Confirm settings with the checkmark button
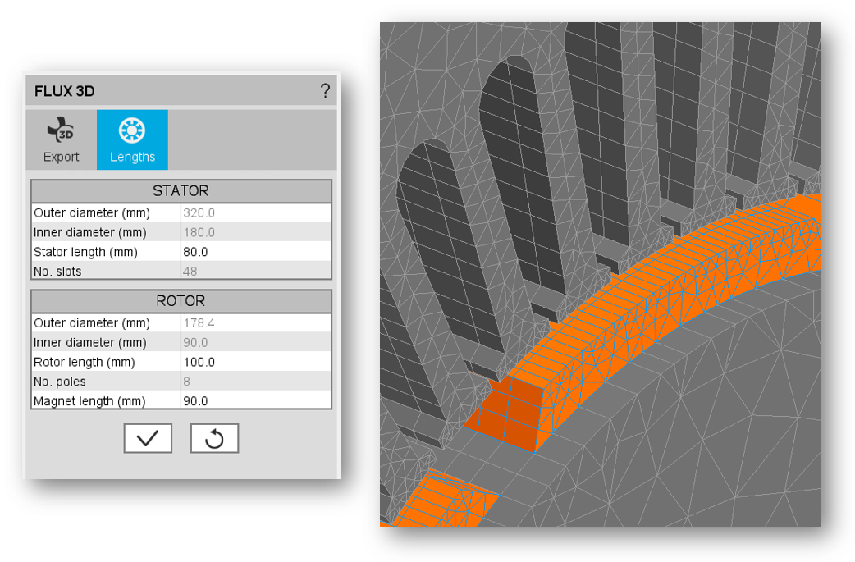The image size is (855, 562). (x=148, y=438)
